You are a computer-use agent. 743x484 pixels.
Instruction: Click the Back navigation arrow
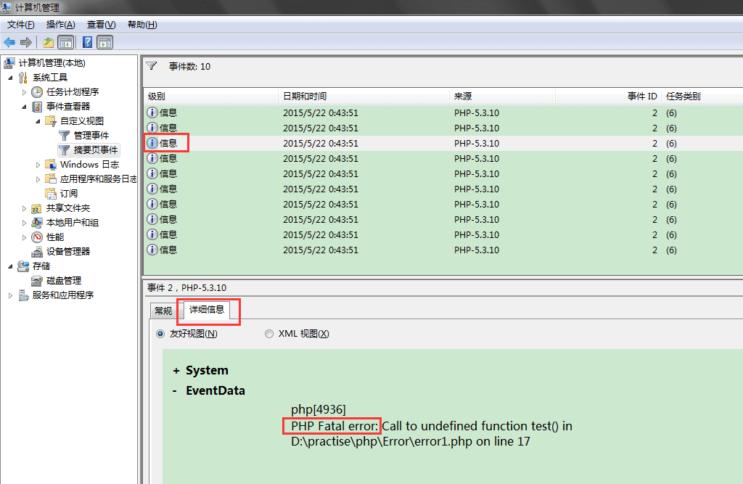[9, 42]
